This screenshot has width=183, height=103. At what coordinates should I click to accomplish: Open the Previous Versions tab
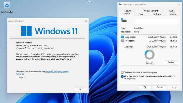click(150, 11)
